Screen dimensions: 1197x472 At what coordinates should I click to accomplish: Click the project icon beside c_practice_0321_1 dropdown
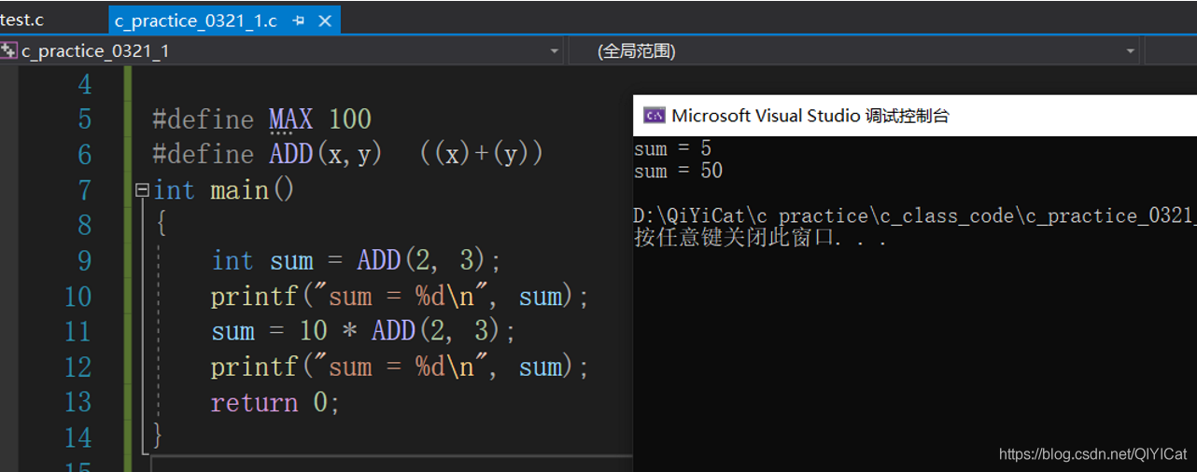9,50
